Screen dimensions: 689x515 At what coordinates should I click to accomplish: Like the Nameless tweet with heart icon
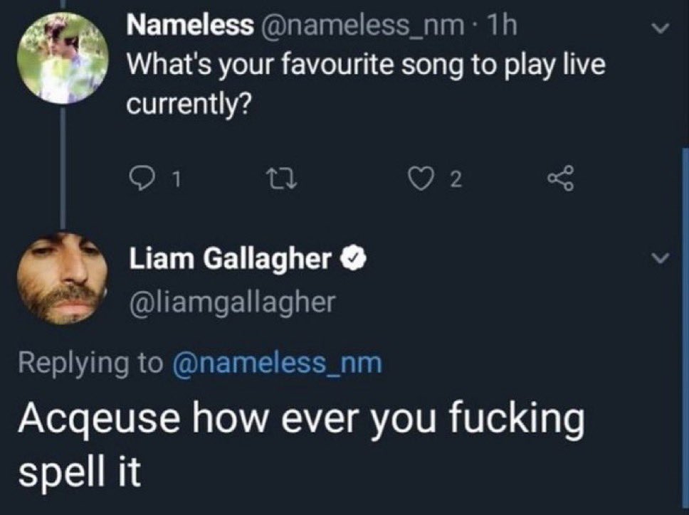[x=420, y=179]
